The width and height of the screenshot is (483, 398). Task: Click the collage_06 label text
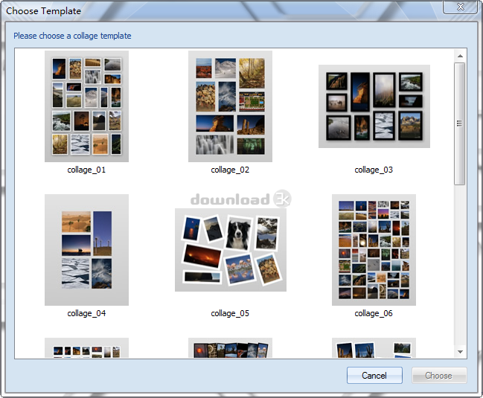[x=374, y=313]
